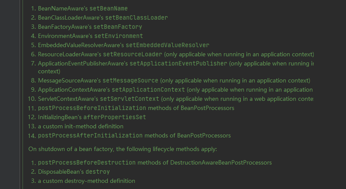Click setBeanFactory in list item 3
Image resolution: width=346 pixels, height=189 pixels.
coord(118,27)
